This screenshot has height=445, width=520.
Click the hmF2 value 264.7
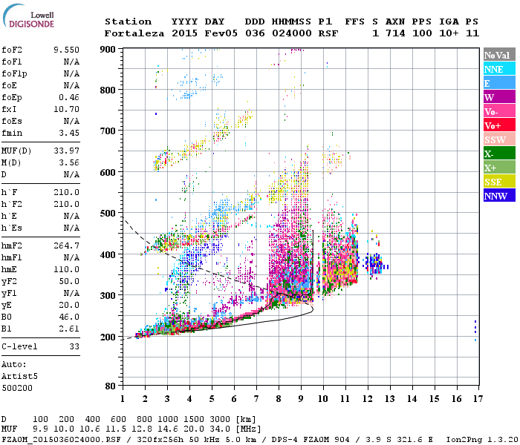click(66, 245)
